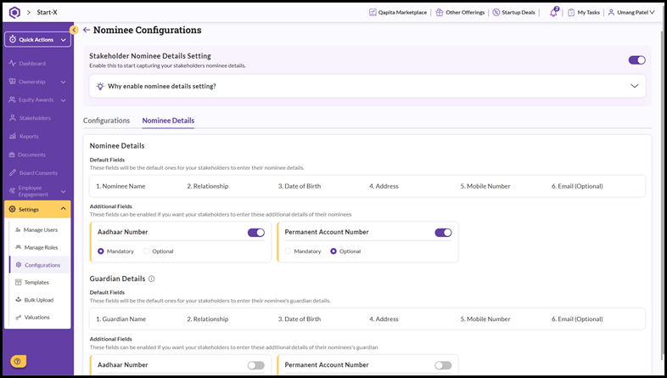
Task: Click the Stakeholders person icon
Action: pos(13,118)
